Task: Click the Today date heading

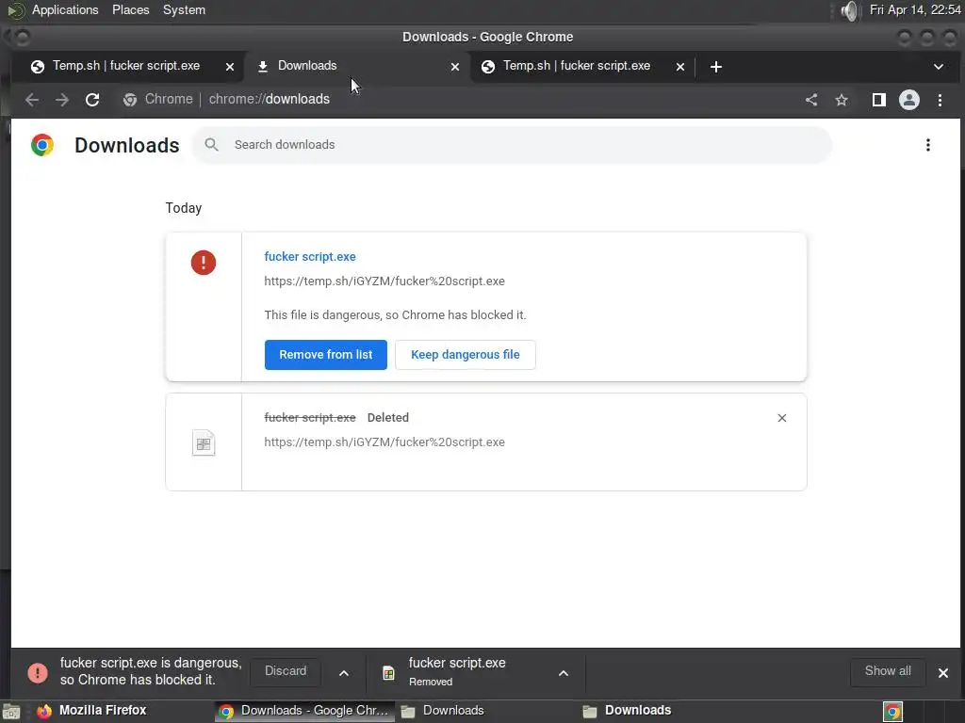Action: pyautogui.click(x=184, y=208)
